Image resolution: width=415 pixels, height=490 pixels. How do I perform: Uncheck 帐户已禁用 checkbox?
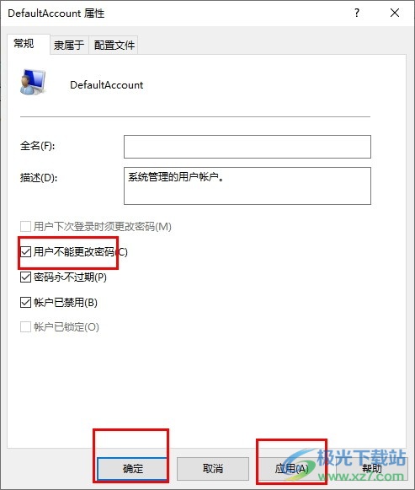[25, 302]
